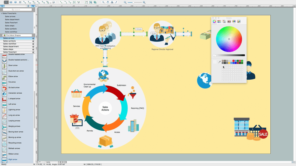Viewport: 296px width, 166px height.
Task: Click the Colors panel brightness slider
Action: click(x=229, y=55)
